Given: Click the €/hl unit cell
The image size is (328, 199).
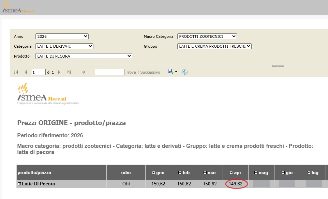Looking at the screenshot, I should [126, 184].
